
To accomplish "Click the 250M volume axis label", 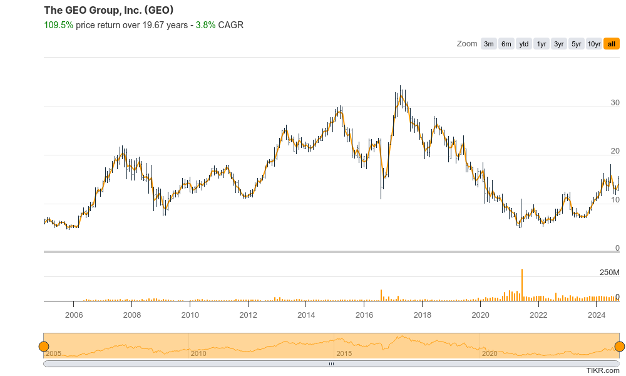I will tap(609, 273).
